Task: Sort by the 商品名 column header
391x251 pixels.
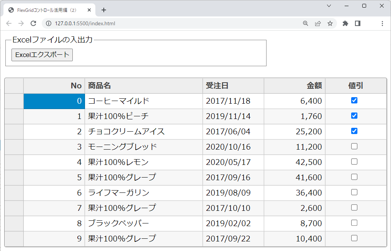Action: pos(144,86)
